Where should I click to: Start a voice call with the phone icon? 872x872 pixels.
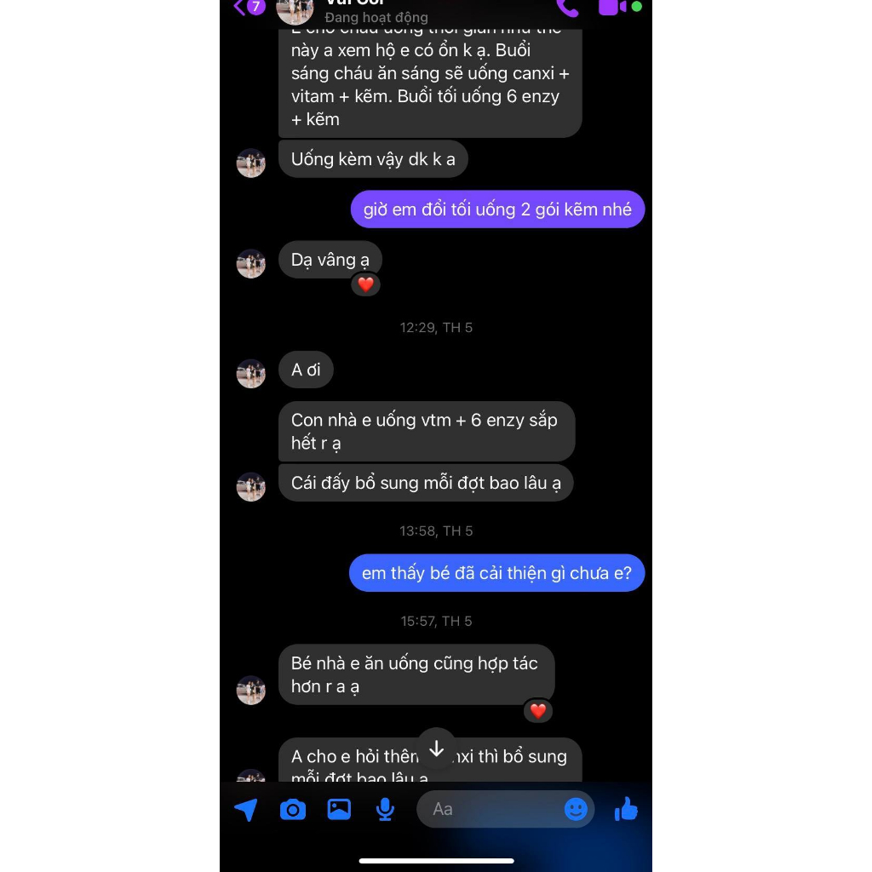(568, 7)
